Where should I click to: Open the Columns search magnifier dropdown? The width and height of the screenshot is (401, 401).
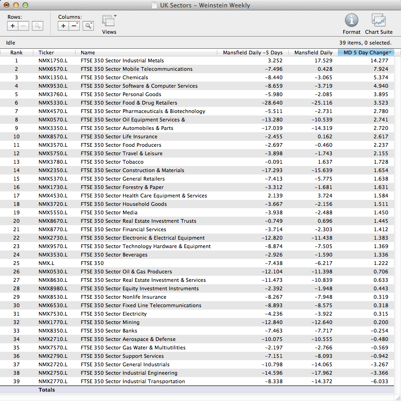pos(88,26)
